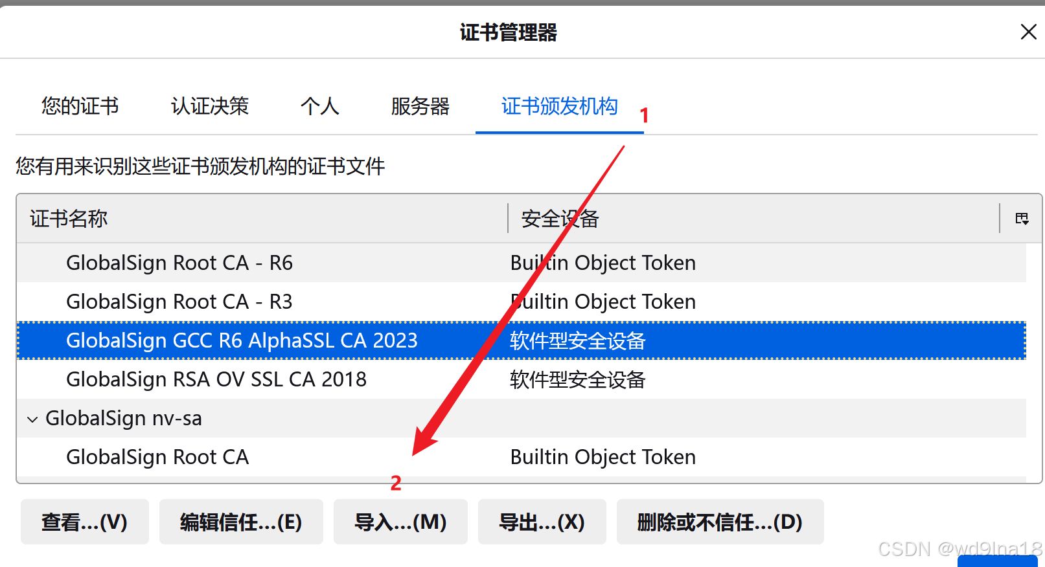Screen dimensions: 1045x567
Task: Sort by the 证书名称 column header
Action: (x=262, y=219)
